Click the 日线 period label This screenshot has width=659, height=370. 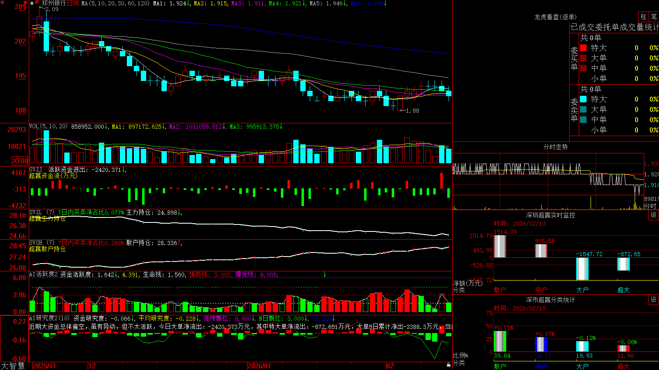point(73,3)
